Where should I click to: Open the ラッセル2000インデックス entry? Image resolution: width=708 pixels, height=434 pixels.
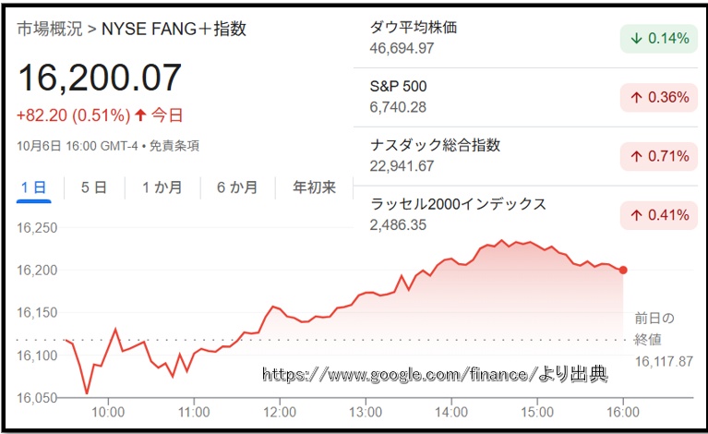click(x=458, y=204)
